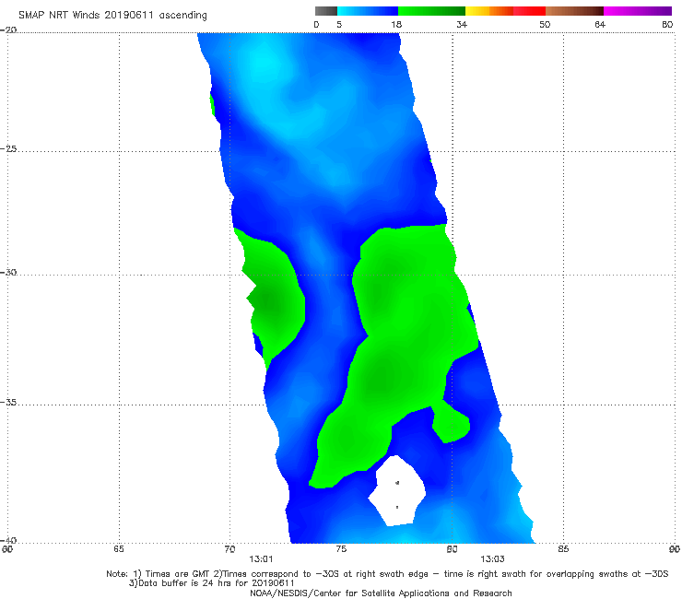The width and height of the screenshot is (682, 599).
Task: Click the longitude label '85'
Action: [x=563, y=549]
